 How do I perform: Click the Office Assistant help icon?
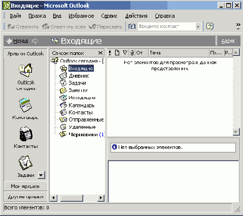210,26
